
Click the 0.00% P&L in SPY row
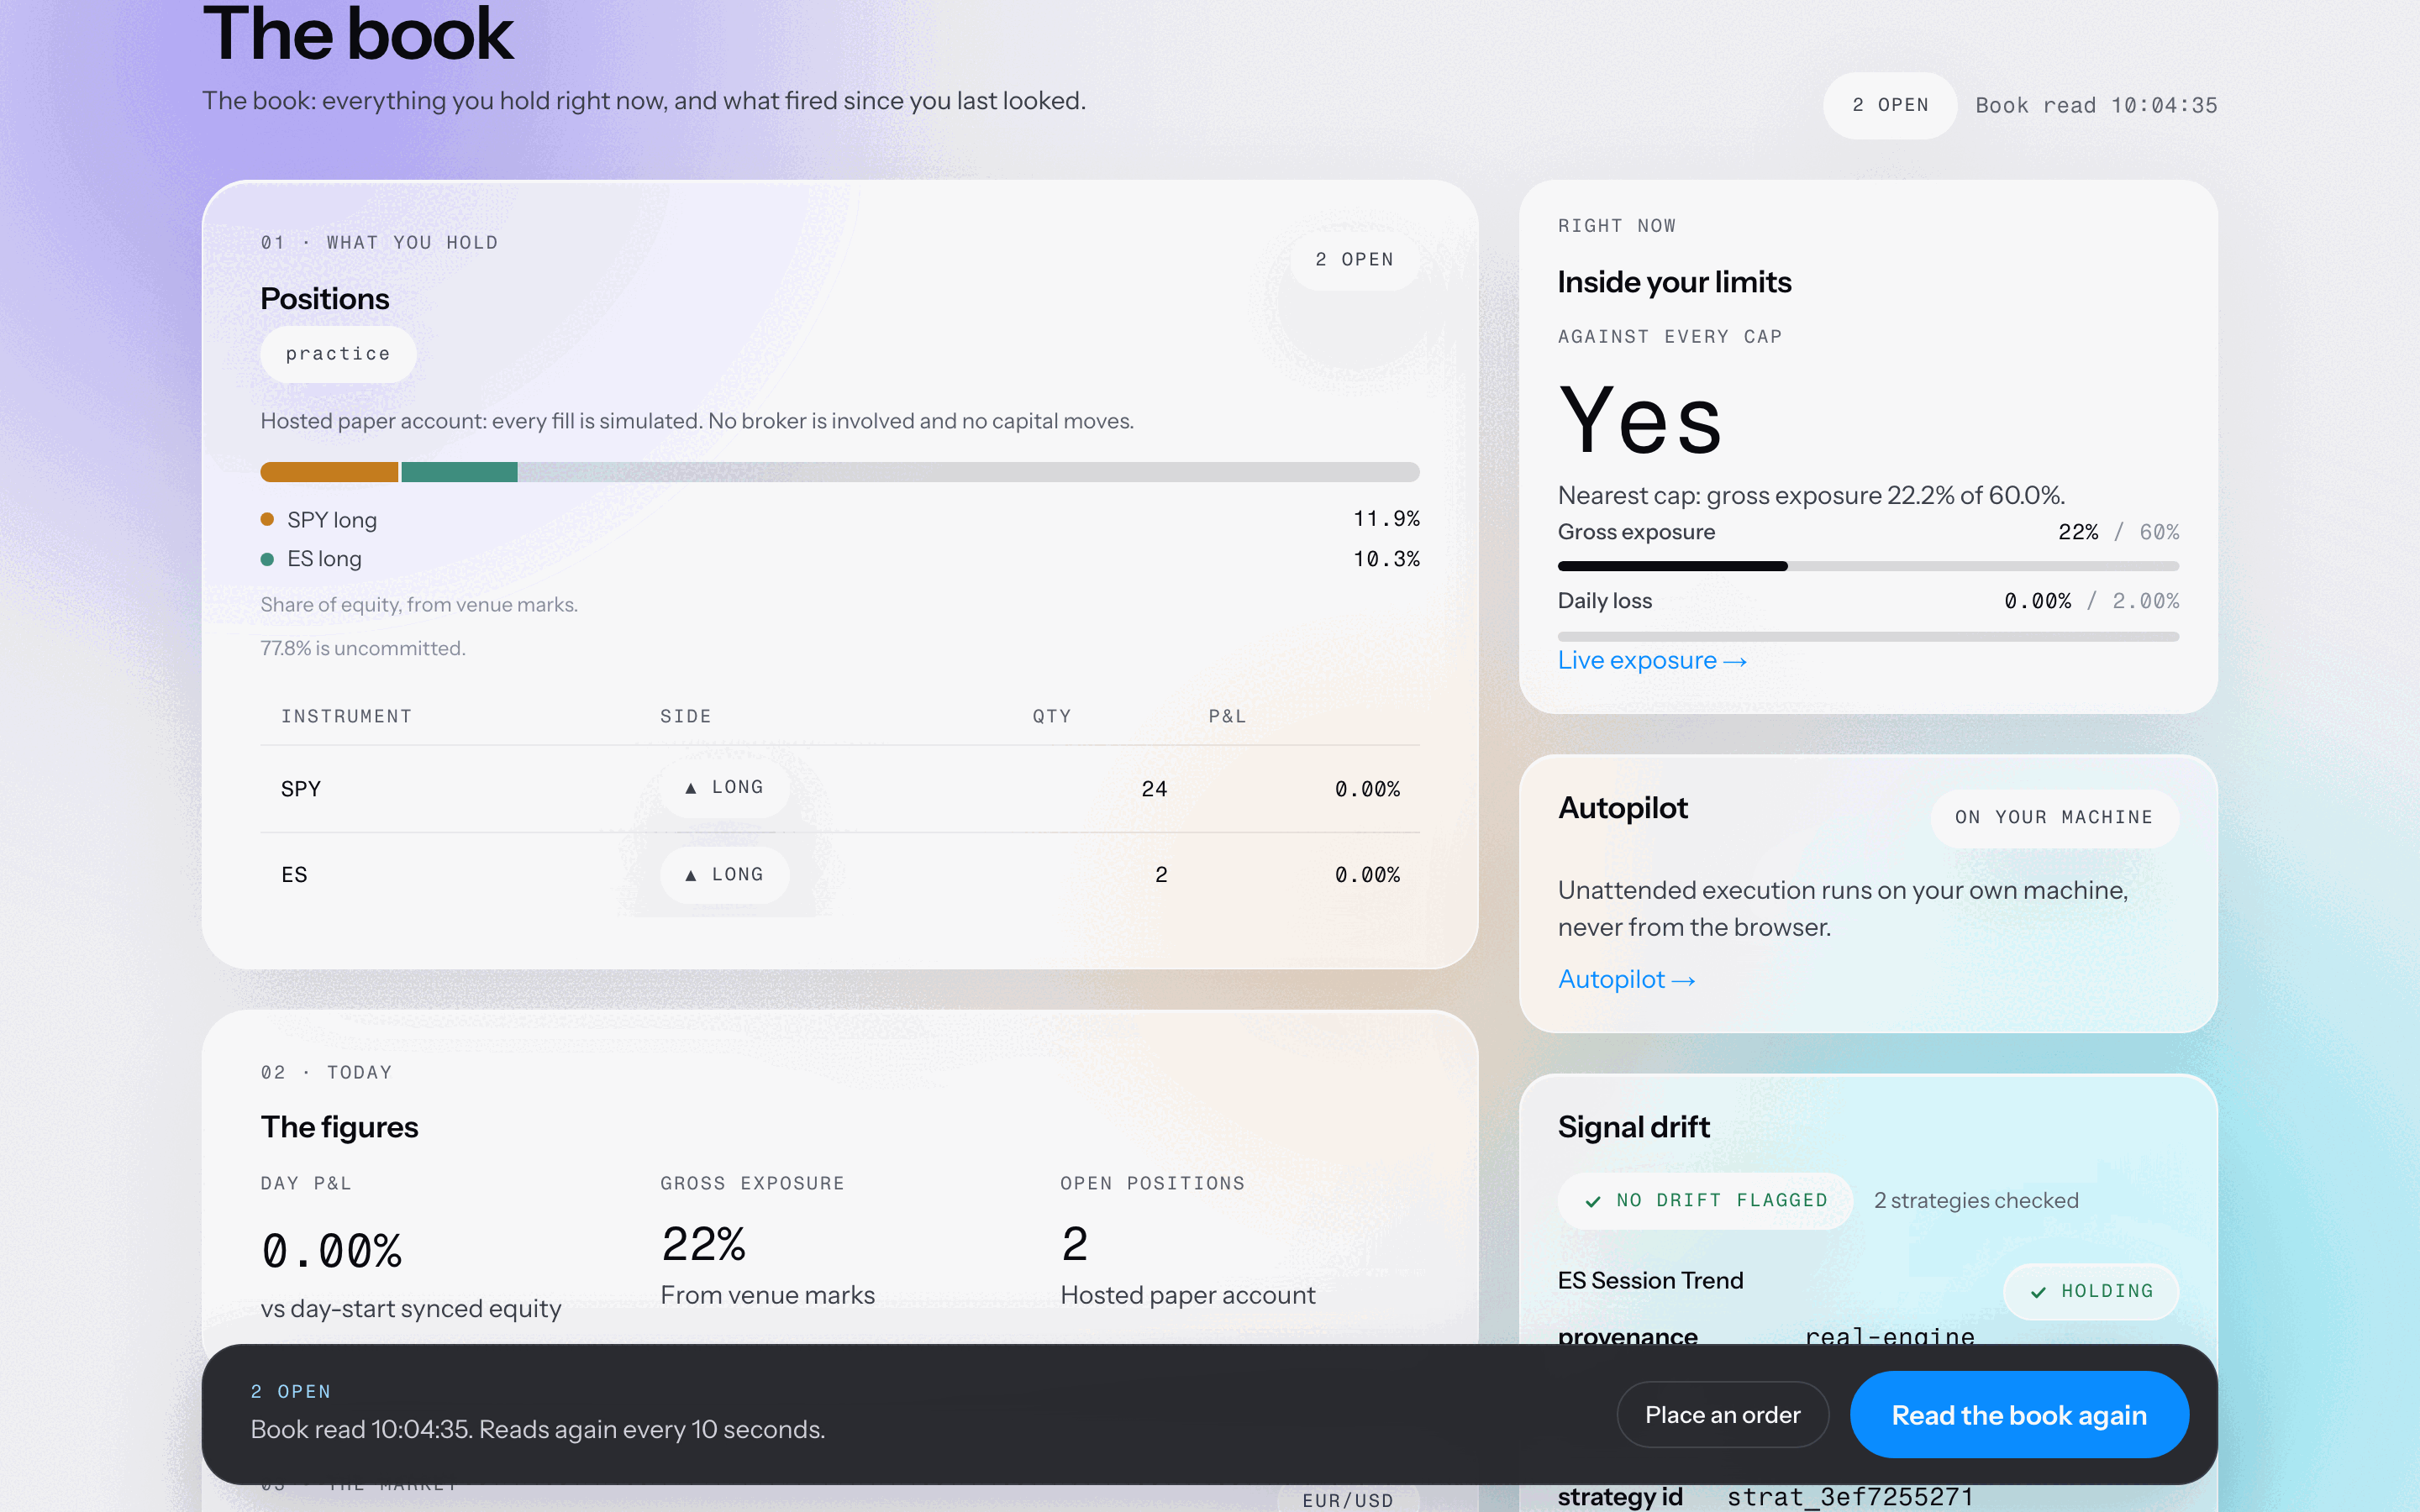(1367, 789)
